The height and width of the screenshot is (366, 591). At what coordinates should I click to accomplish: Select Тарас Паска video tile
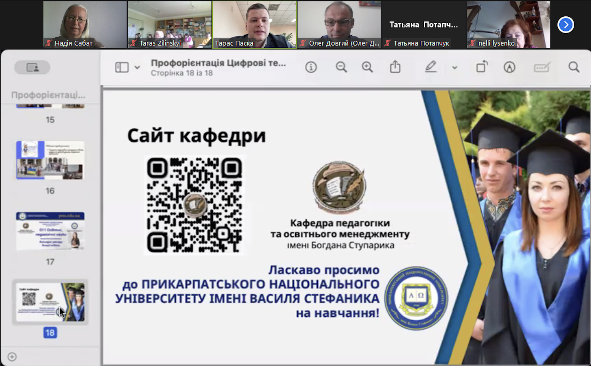click(x=254, y=25)
